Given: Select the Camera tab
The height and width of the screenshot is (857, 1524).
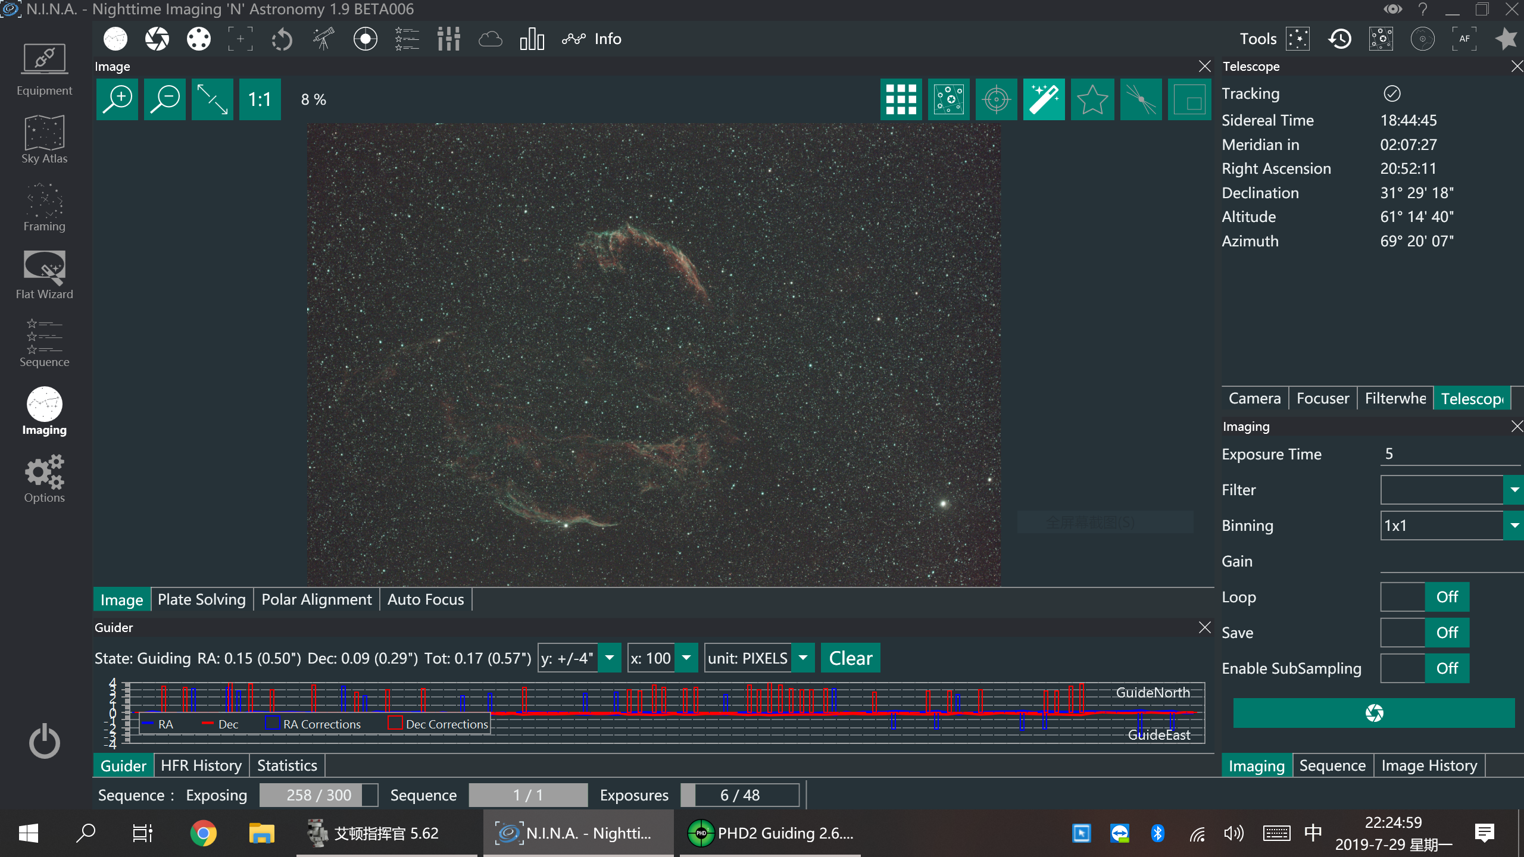Looking at the screenshot, I should coord(1255,398).
